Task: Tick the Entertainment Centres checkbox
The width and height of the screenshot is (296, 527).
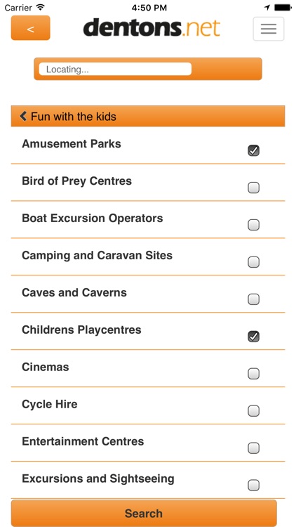Action: pyautogui.click(x=253, y=448)
